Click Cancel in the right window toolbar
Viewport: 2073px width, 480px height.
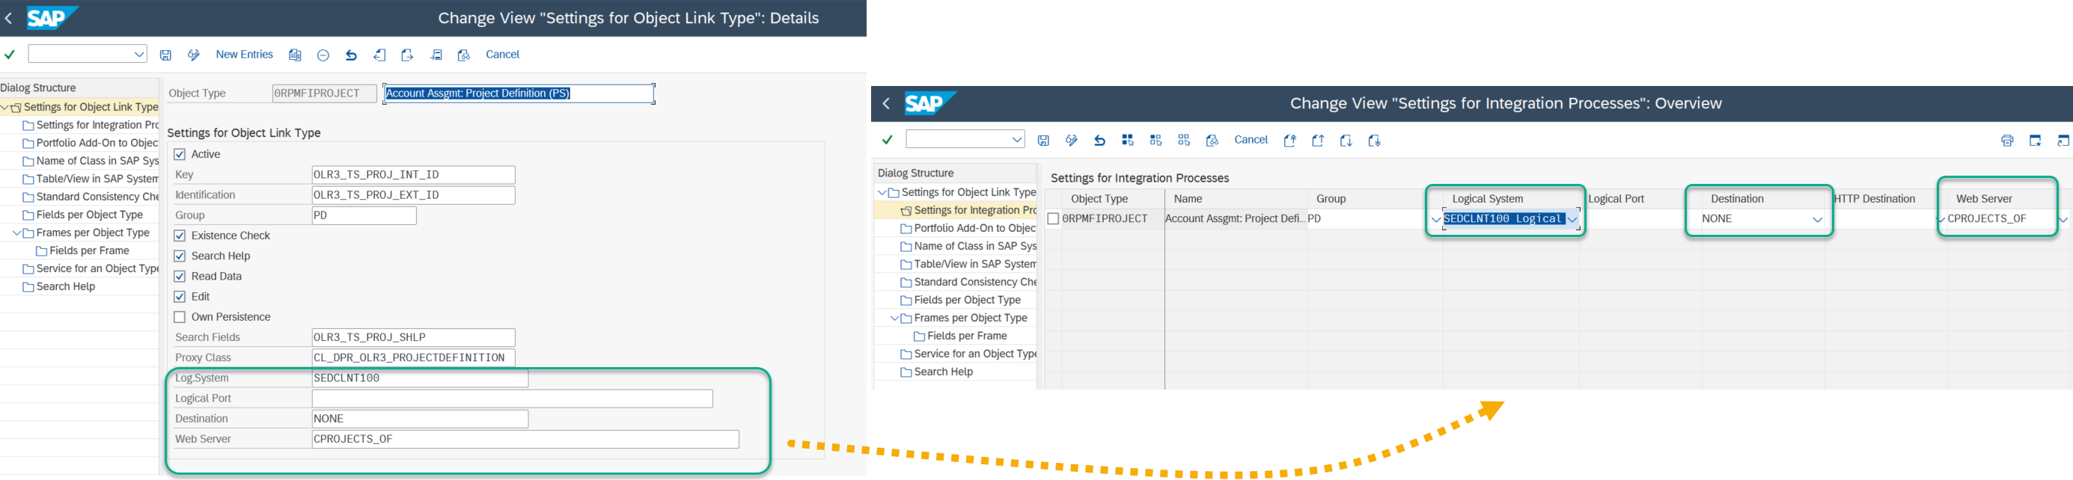coord(1251,140)
